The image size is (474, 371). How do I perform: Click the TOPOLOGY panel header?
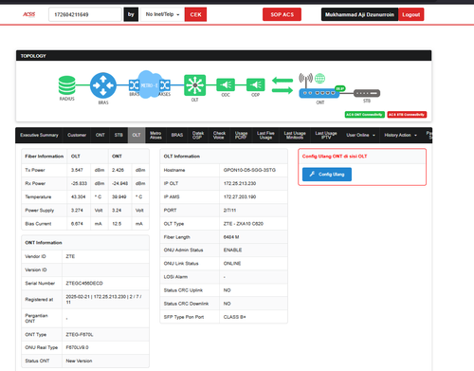tap(224, 56)
